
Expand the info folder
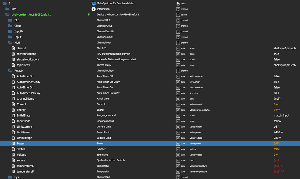click(7, 9)
